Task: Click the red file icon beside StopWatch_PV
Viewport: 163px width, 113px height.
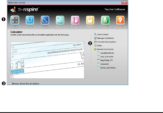Action: [99, 60]
